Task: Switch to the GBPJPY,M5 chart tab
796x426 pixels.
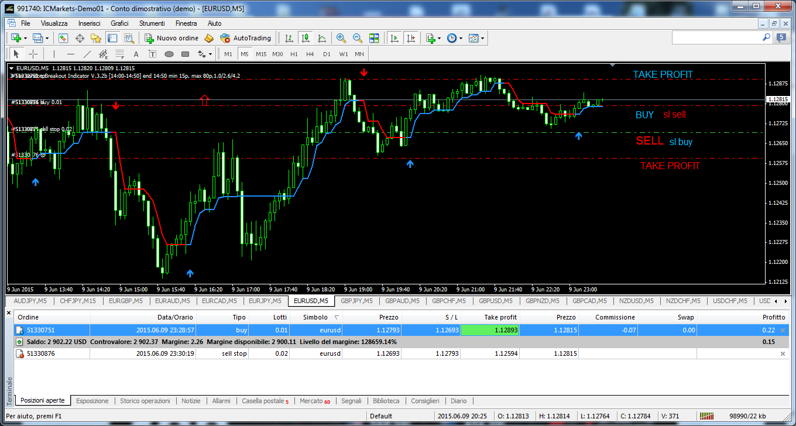Action: tap(357, 301)
